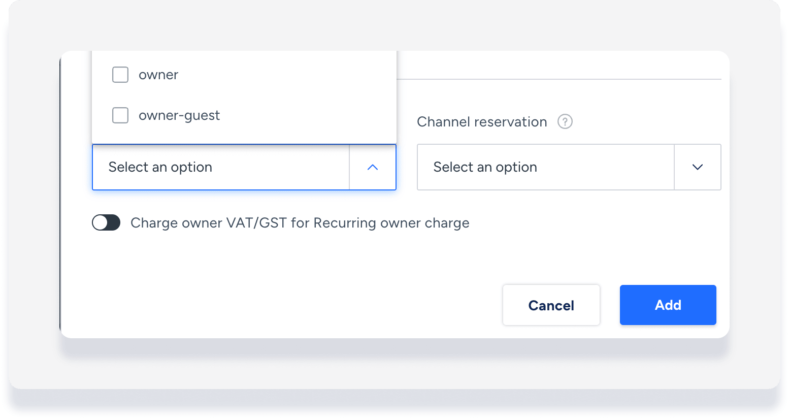Viewport: 789px width, 419px height.
Task: Tick the "owner" checkbox
Action: [120, 75]
